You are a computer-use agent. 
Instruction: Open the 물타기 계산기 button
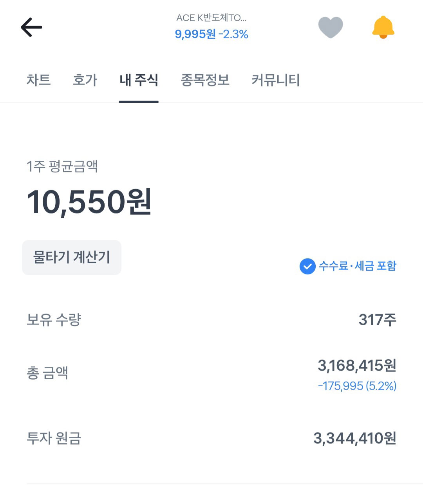pos(72,257)
